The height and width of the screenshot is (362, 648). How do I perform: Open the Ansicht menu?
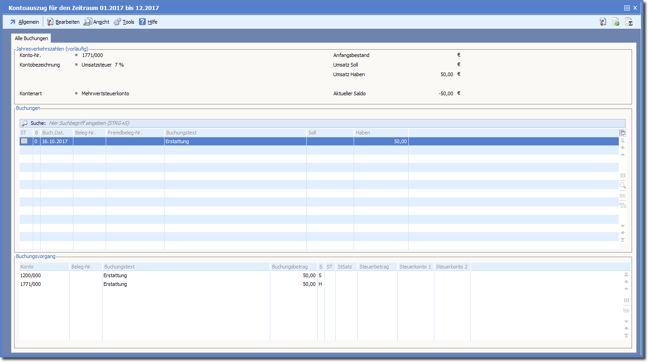point(97,22)
